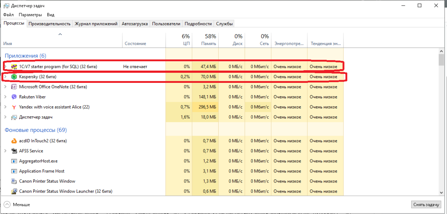Switch to the Производительность tab
This screenshot has width=447, height=214.
[50, 24]
